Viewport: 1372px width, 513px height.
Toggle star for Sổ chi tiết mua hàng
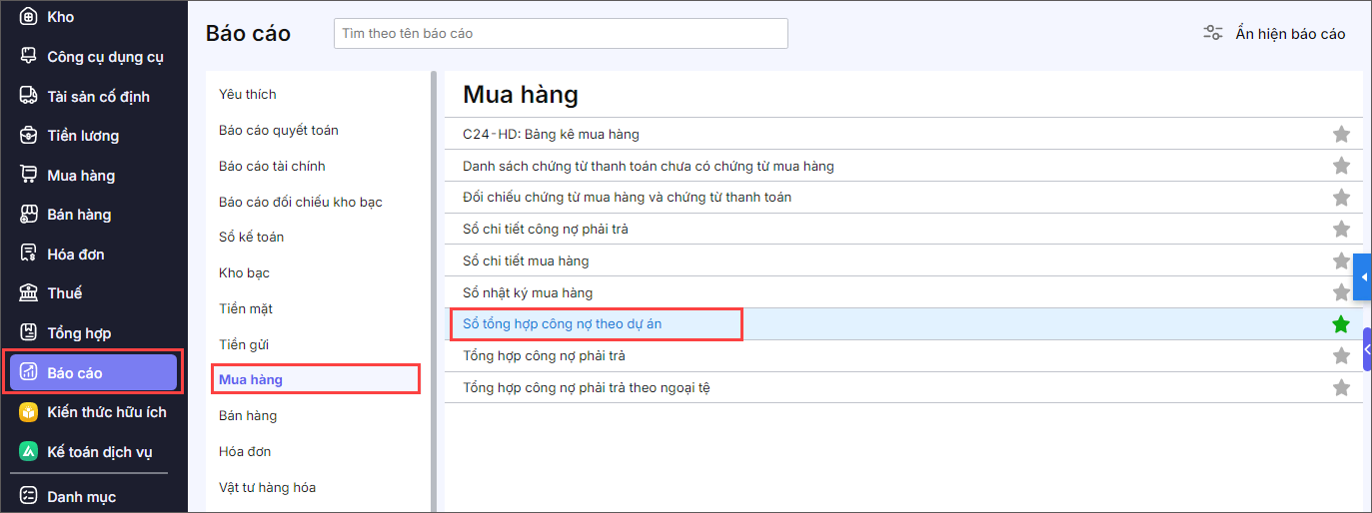tap(1341, 260)
